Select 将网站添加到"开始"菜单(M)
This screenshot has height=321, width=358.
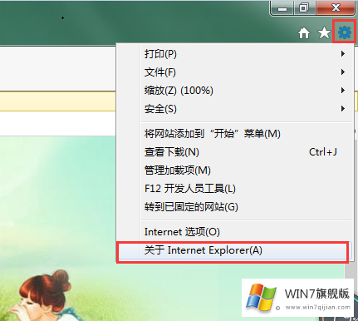click(234, 134)
